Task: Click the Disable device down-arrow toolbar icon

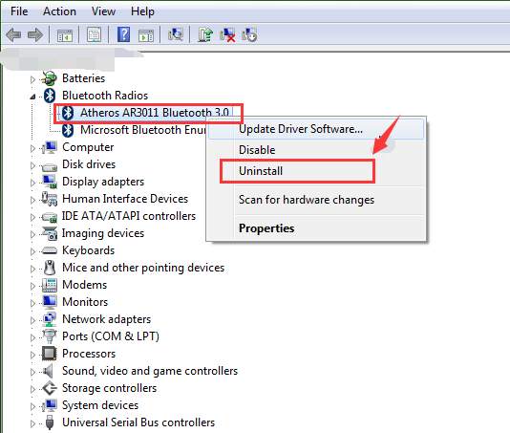Action: 249,34
